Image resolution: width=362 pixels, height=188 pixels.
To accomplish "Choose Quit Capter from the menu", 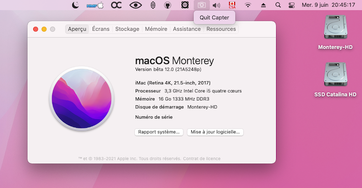I will pos(214,17).
